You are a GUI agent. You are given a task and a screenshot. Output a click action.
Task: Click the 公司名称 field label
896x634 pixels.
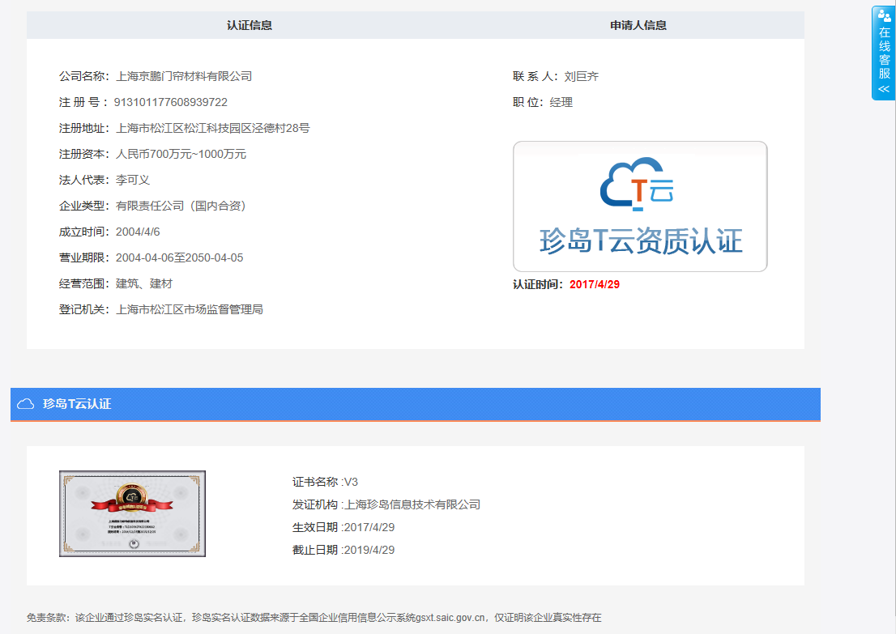[84, 77]
